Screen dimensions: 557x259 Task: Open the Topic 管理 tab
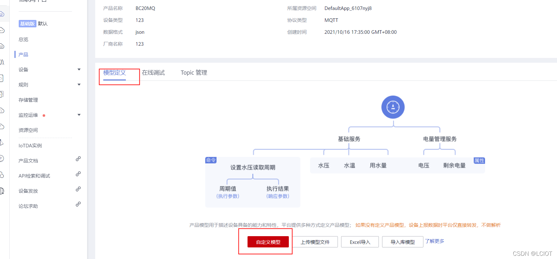coord(194,73)
